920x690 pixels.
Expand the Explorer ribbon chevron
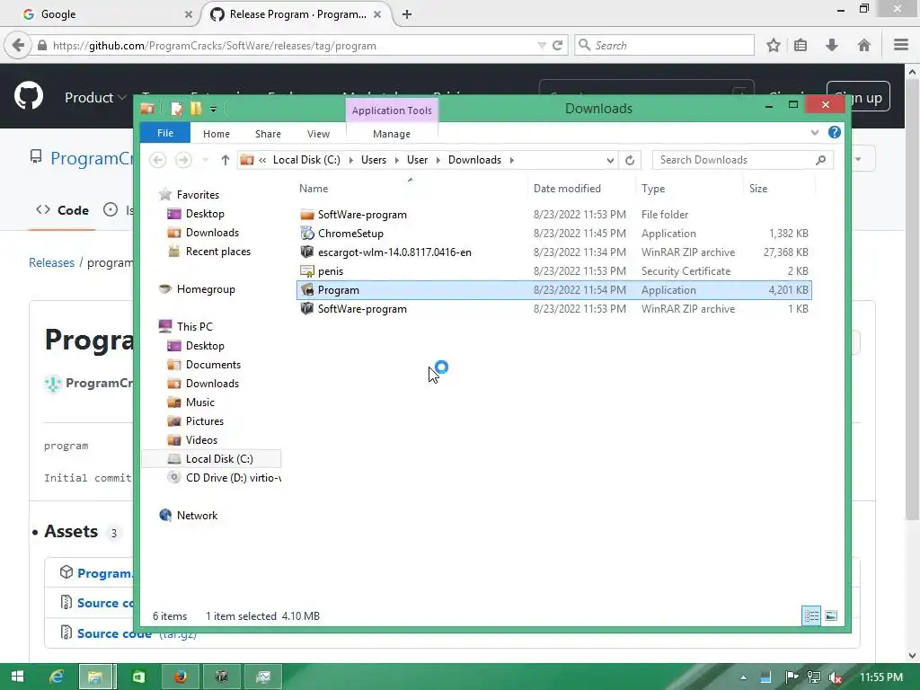click(x=814, y=133)
